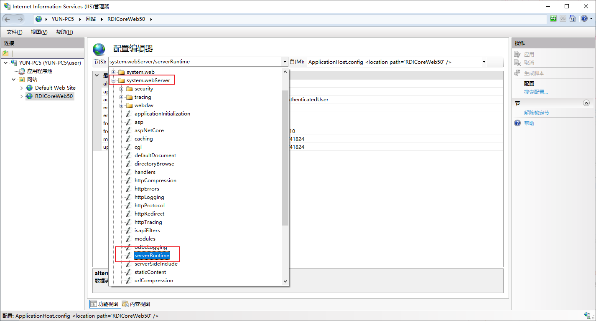Open the 自 config source dropdown
This screenshot has height=321, width=596.
484,62
